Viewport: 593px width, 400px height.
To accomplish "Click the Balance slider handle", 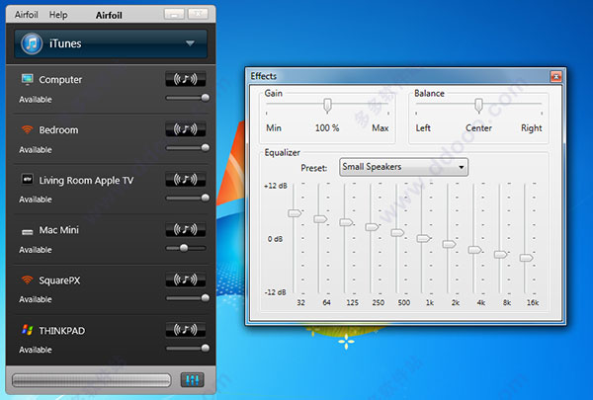I will [x=478, y=106].
